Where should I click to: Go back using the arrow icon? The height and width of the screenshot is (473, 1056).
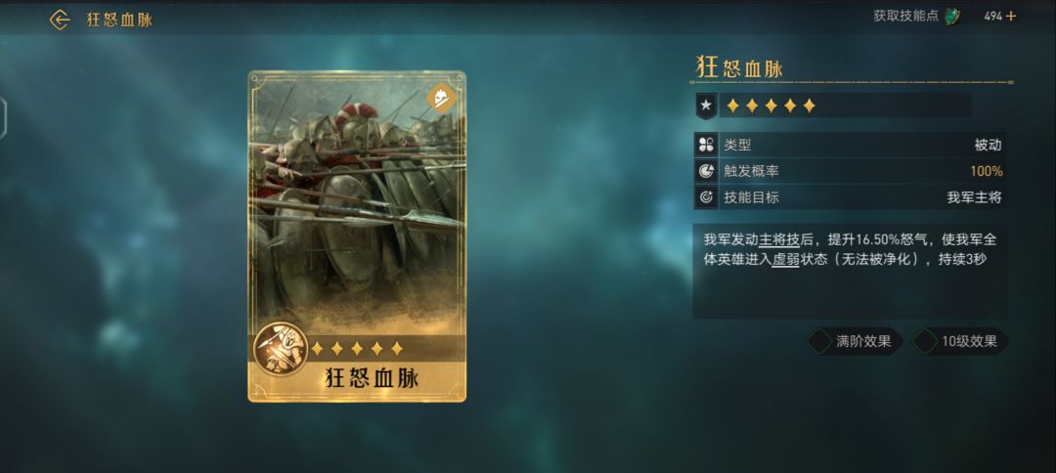[60, 20]
